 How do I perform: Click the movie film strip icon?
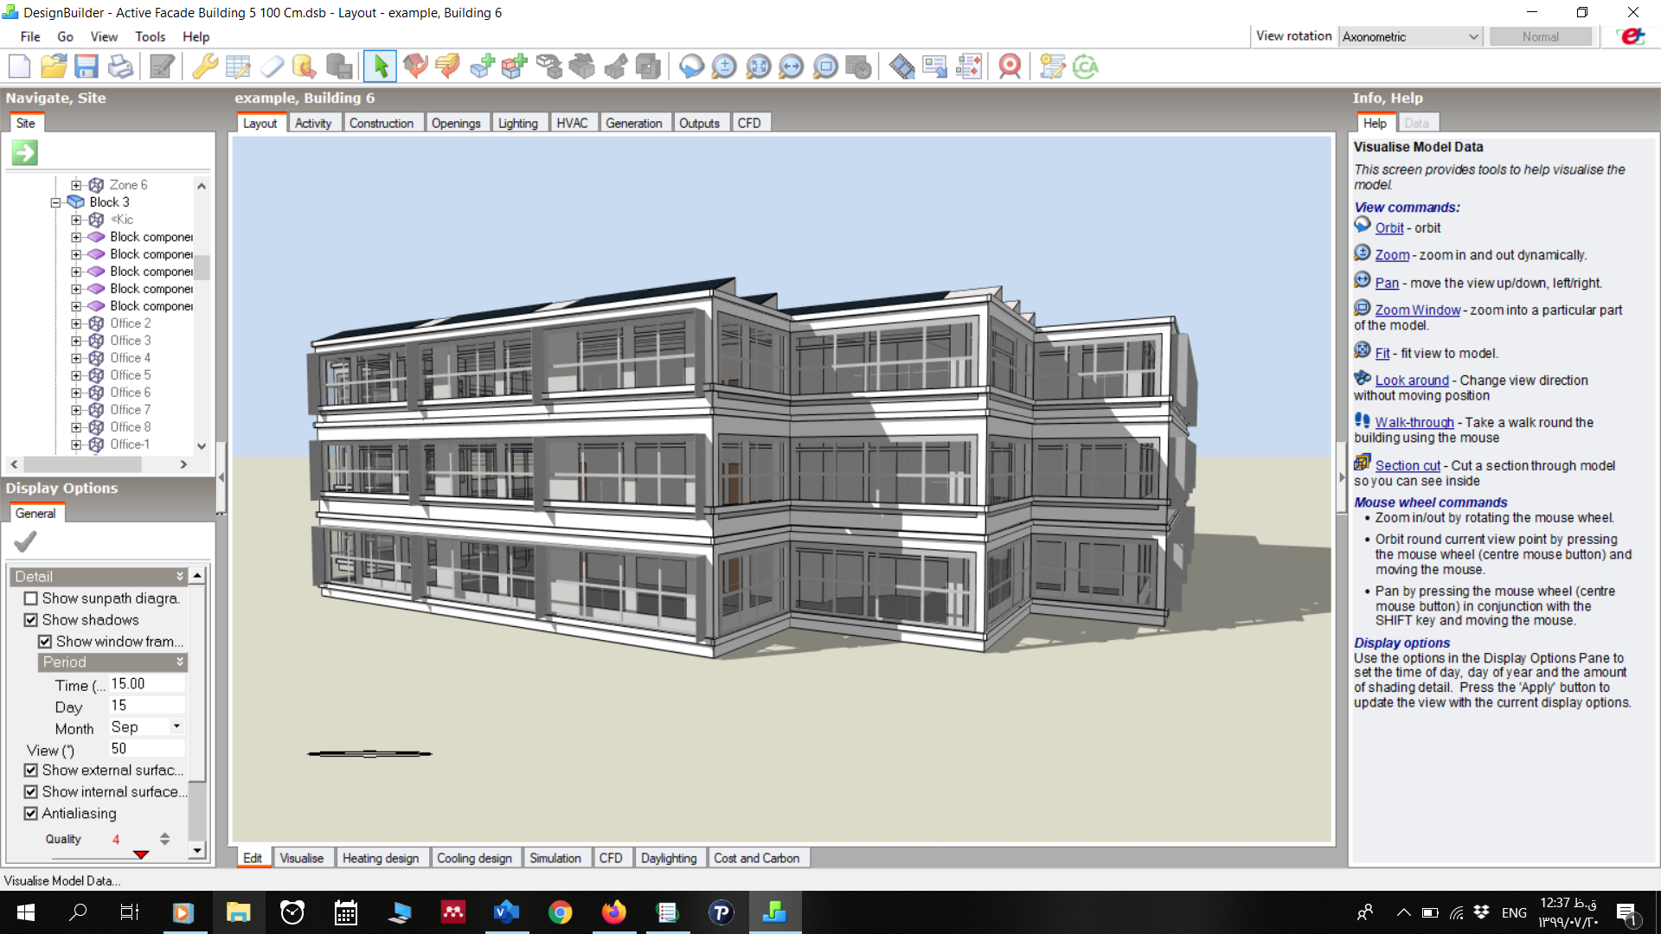(x=901, y=67)
